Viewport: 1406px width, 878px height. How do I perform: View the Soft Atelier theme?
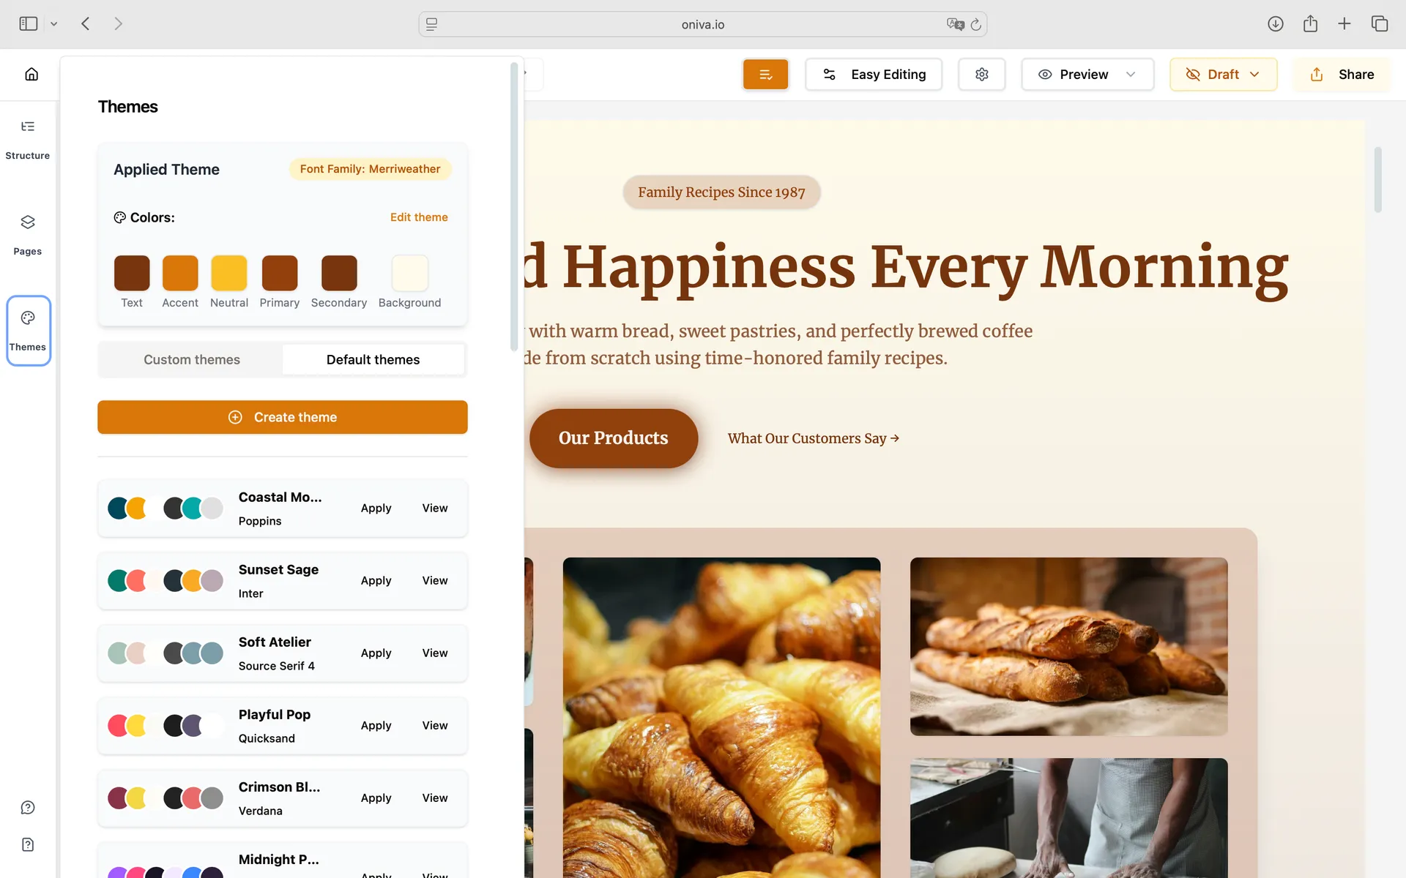[435, 653]
